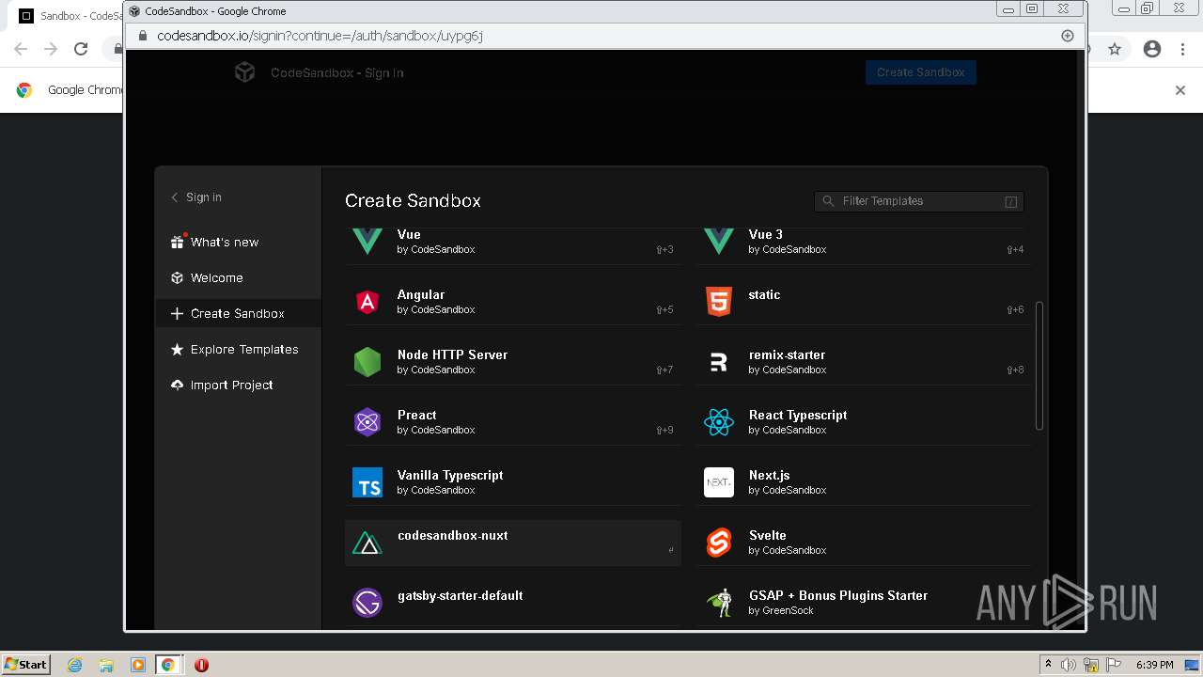Viewport: 1203px width, 677px height.
Task: Click the React Typescript atom icon
Action: click(719, 422)
